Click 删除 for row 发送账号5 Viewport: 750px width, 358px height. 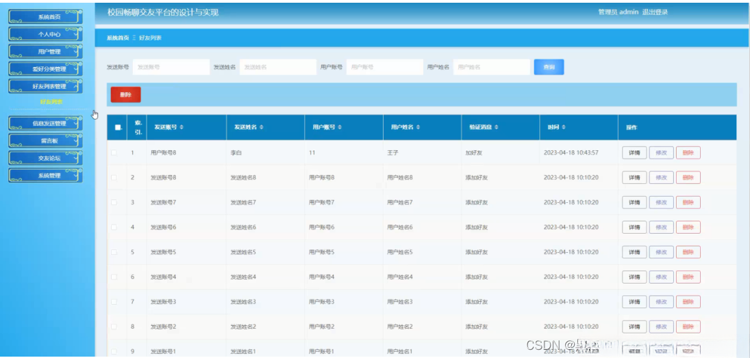click(688, 252)
